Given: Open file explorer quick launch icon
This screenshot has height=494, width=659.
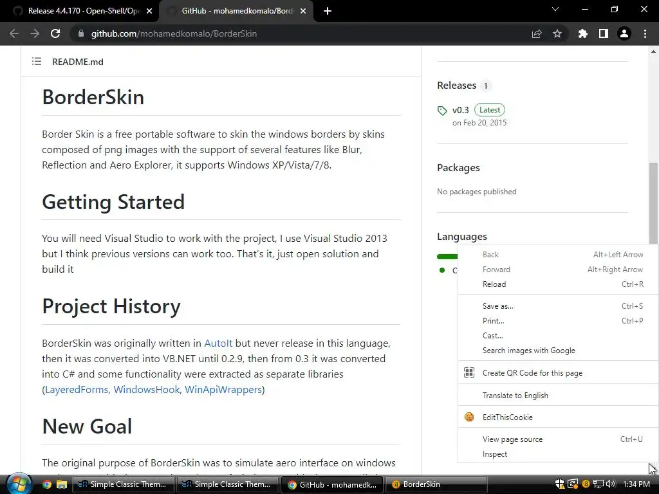Looking at the screenshot, I should pyautogui.click(x=62, y=484).
